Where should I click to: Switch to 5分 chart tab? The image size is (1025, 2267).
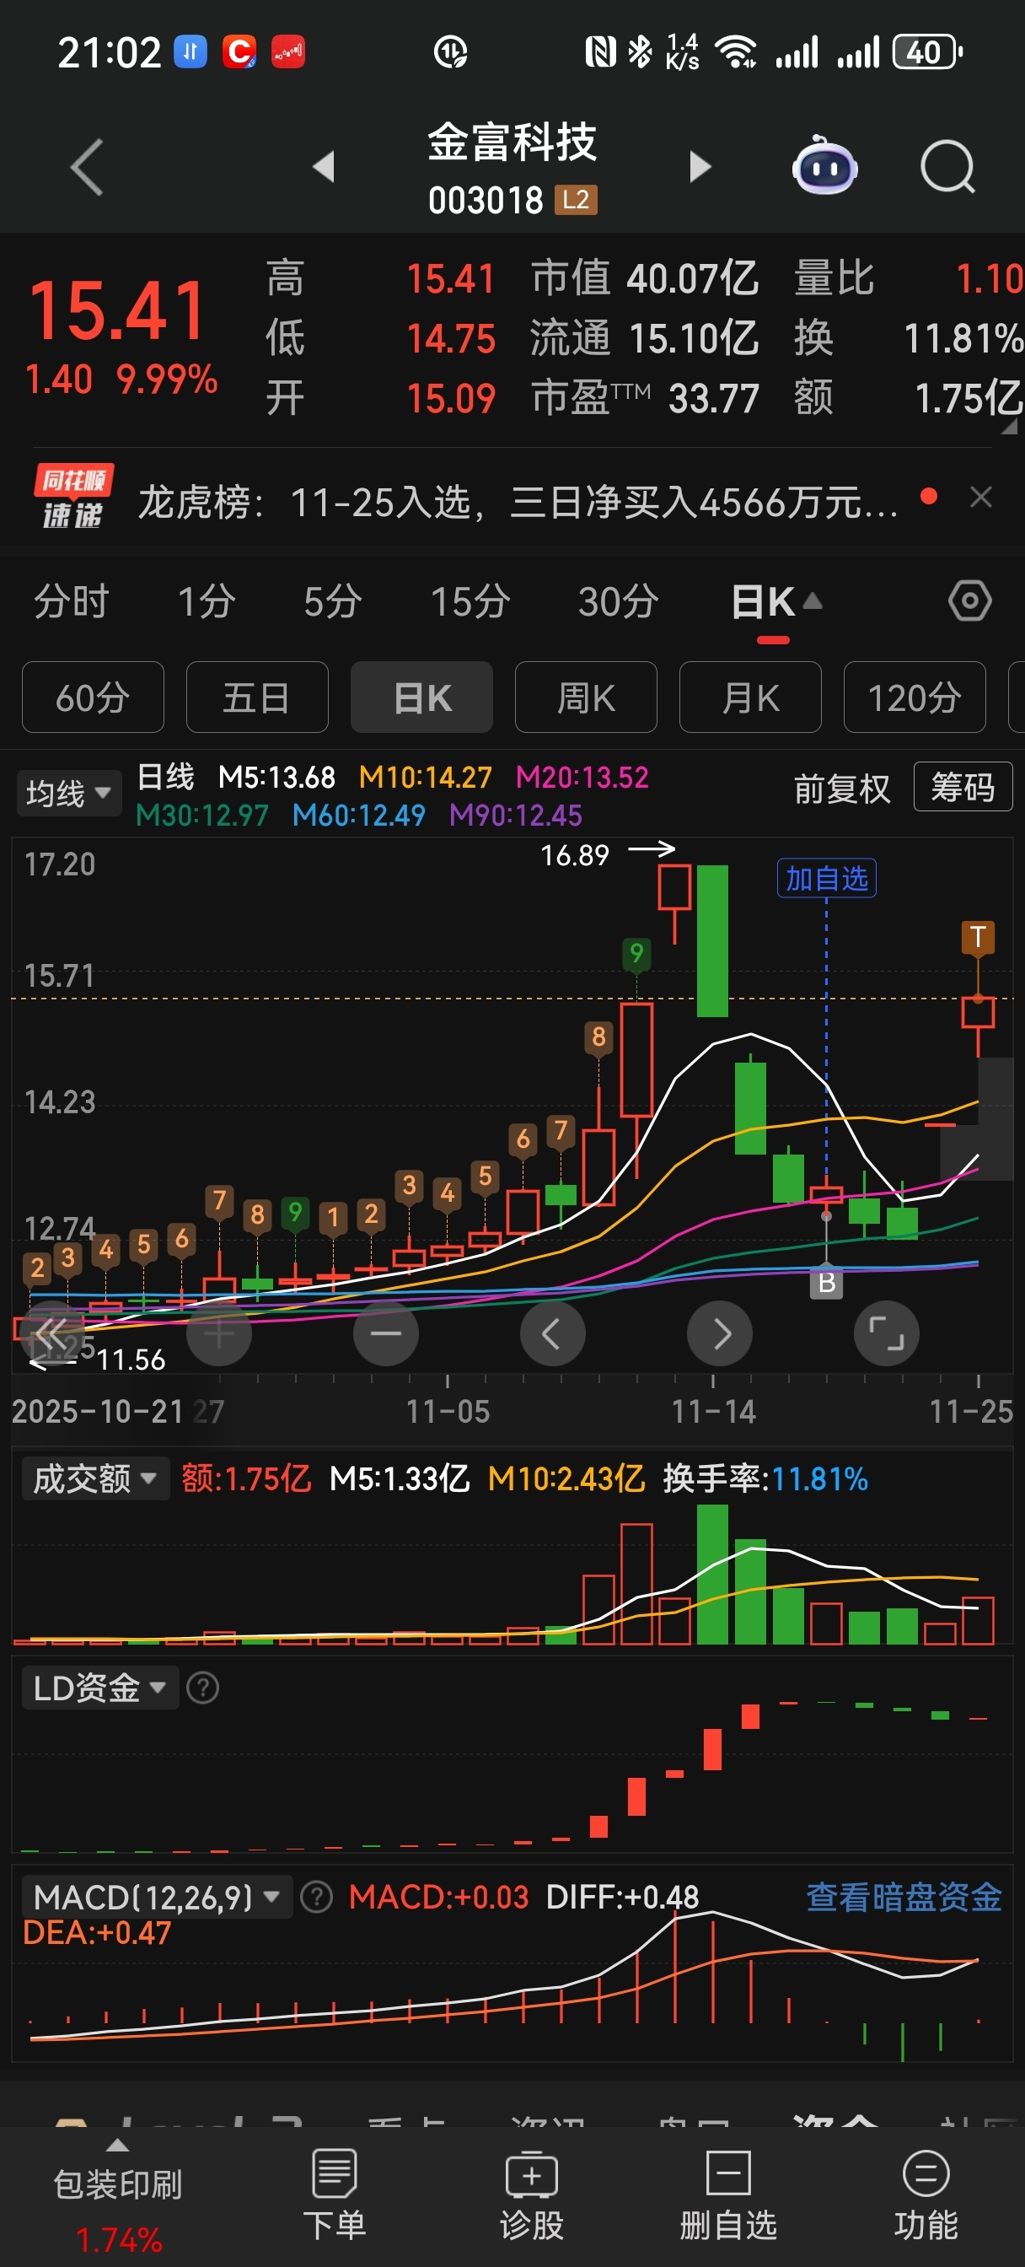tap(333, 602)
